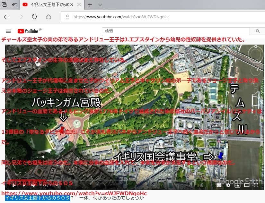Toggle subtitles on the video player
The width and height of the screenshot is (265, 203).
tap(219, 185)
